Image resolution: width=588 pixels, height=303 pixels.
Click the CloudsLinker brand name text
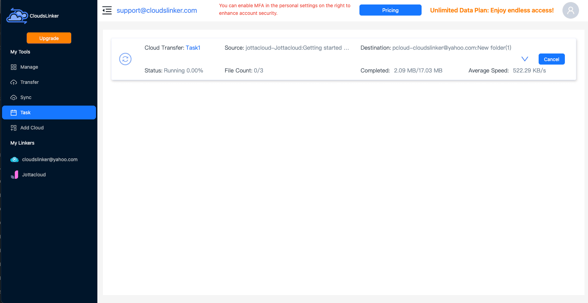pos(44,16)
